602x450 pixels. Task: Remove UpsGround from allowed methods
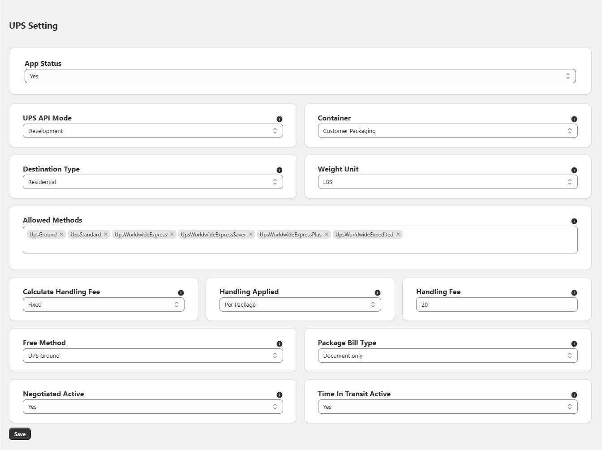[61, 234]
